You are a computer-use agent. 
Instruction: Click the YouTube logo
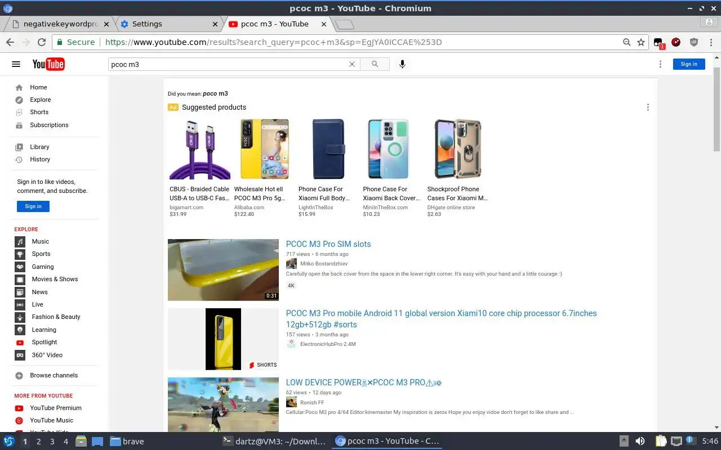(x=48, y=64)
